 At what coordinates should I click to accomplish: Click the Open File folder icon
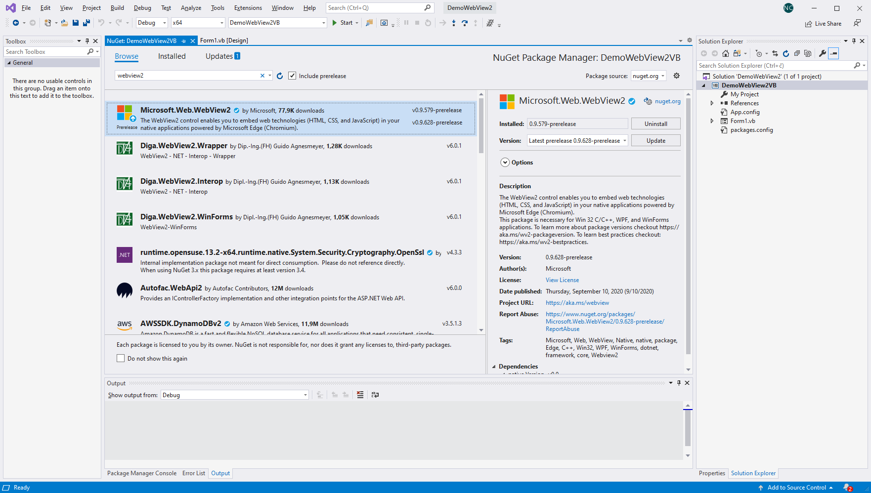click(64, 23)
